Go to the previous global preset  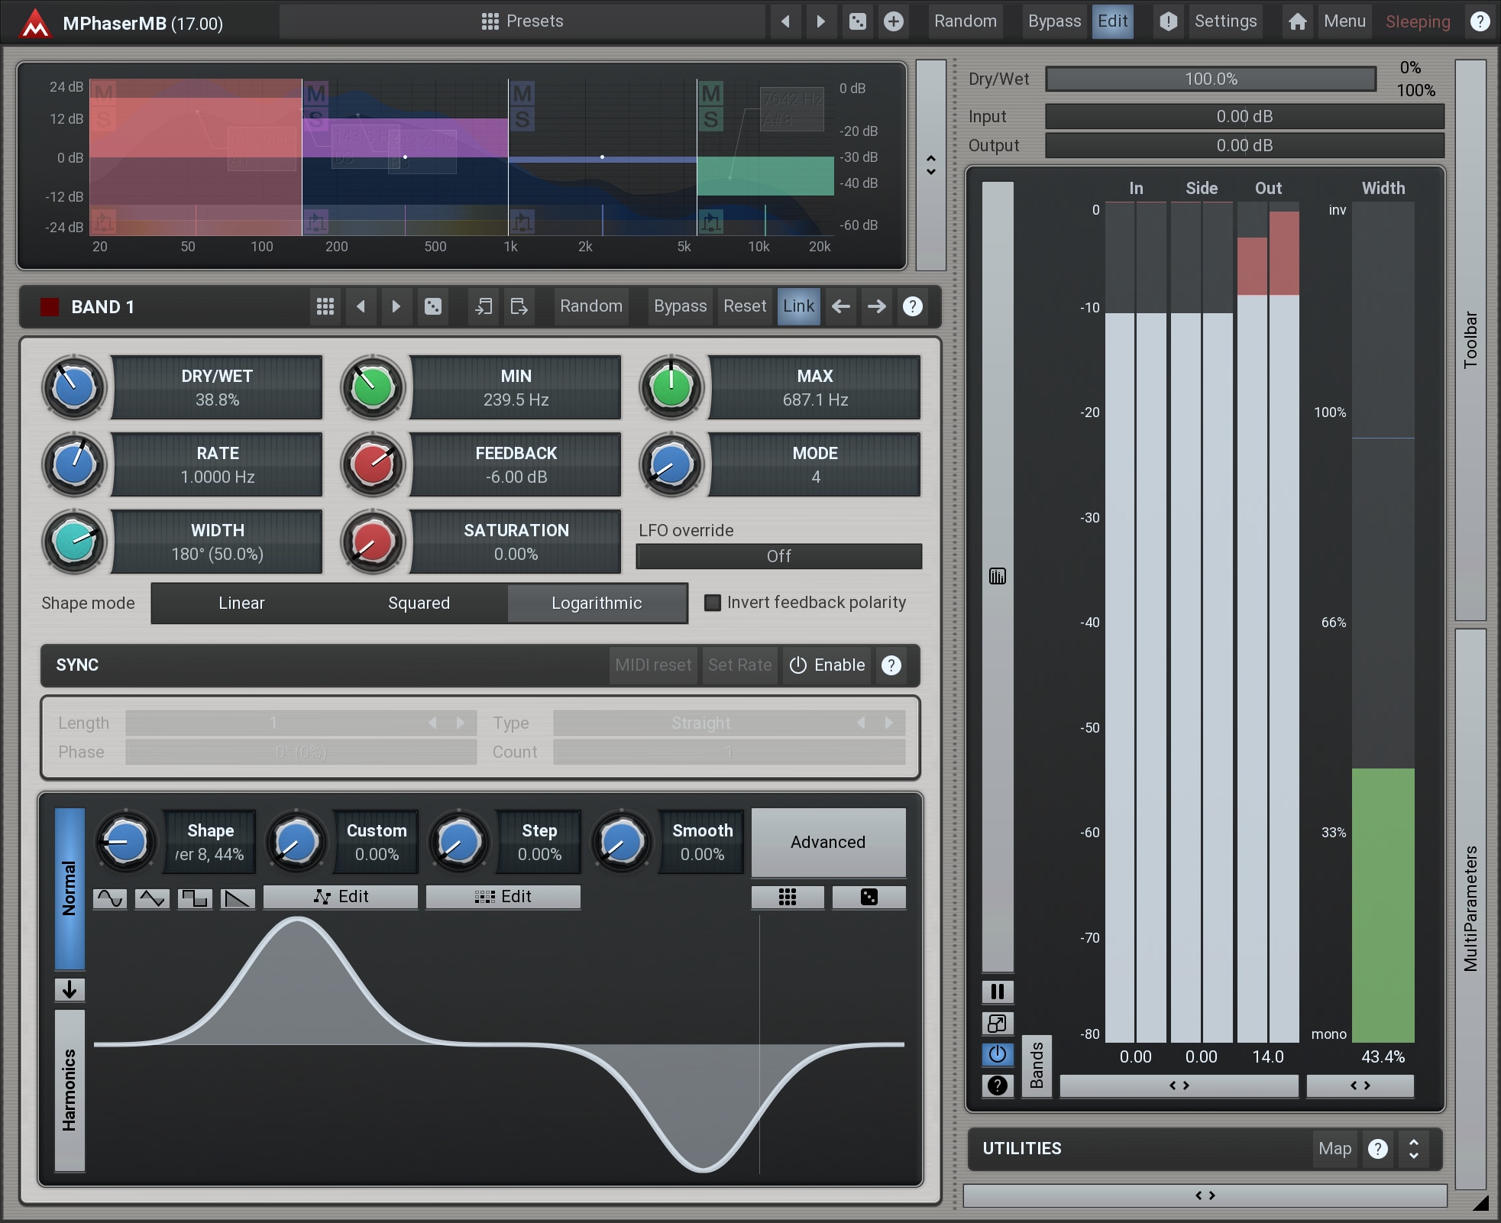pyautogui.click(x=785, y=21)
